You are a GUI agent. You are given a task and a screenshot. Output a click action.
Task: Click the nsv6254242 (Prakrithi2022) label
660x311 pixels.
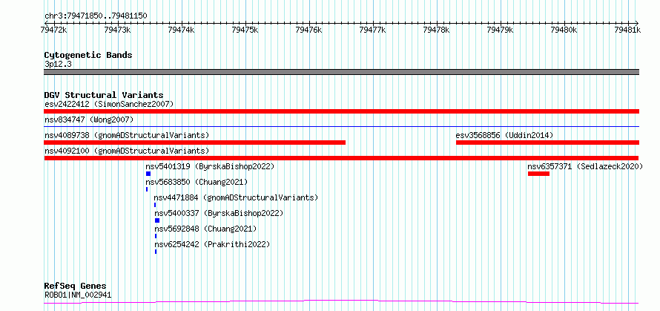click(x=212, y=244)
